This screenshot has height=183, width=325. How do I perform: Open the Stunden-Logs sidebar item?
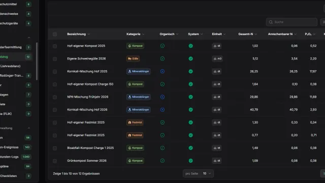click(x=16, y=157)
